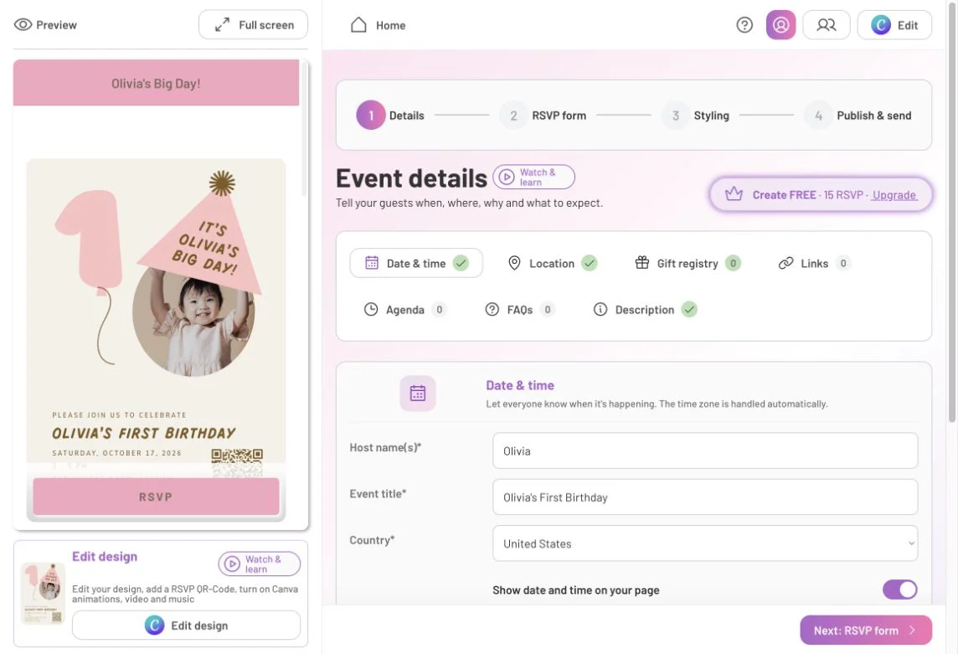Viewport: 958px width, 654px height.
Task: Click the RSVP button in preview
Action: click(156, 497)
